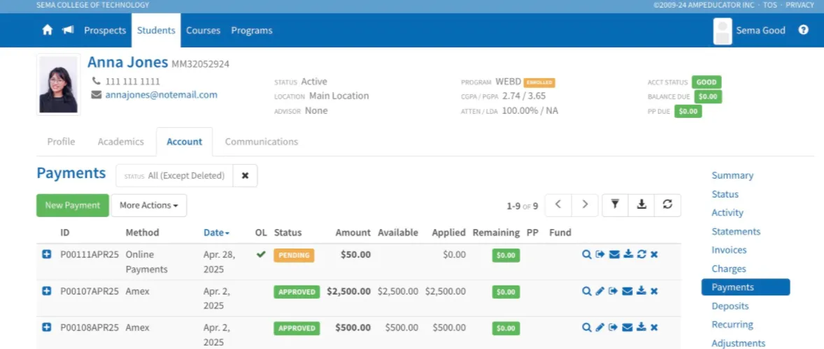Open Status in account sidebar
This screenshot has width=824, height=349.
pyautogui.click(x=725, y=194)
